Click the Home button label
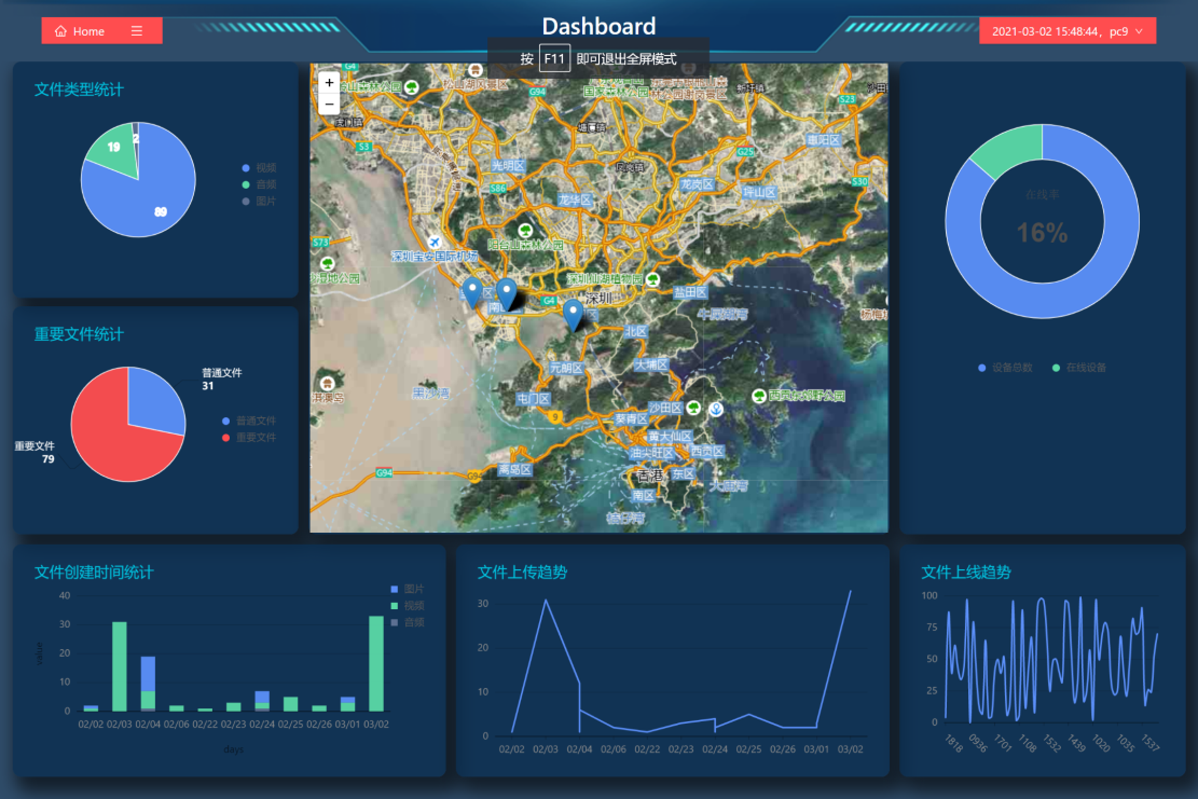 coord(89,31)
